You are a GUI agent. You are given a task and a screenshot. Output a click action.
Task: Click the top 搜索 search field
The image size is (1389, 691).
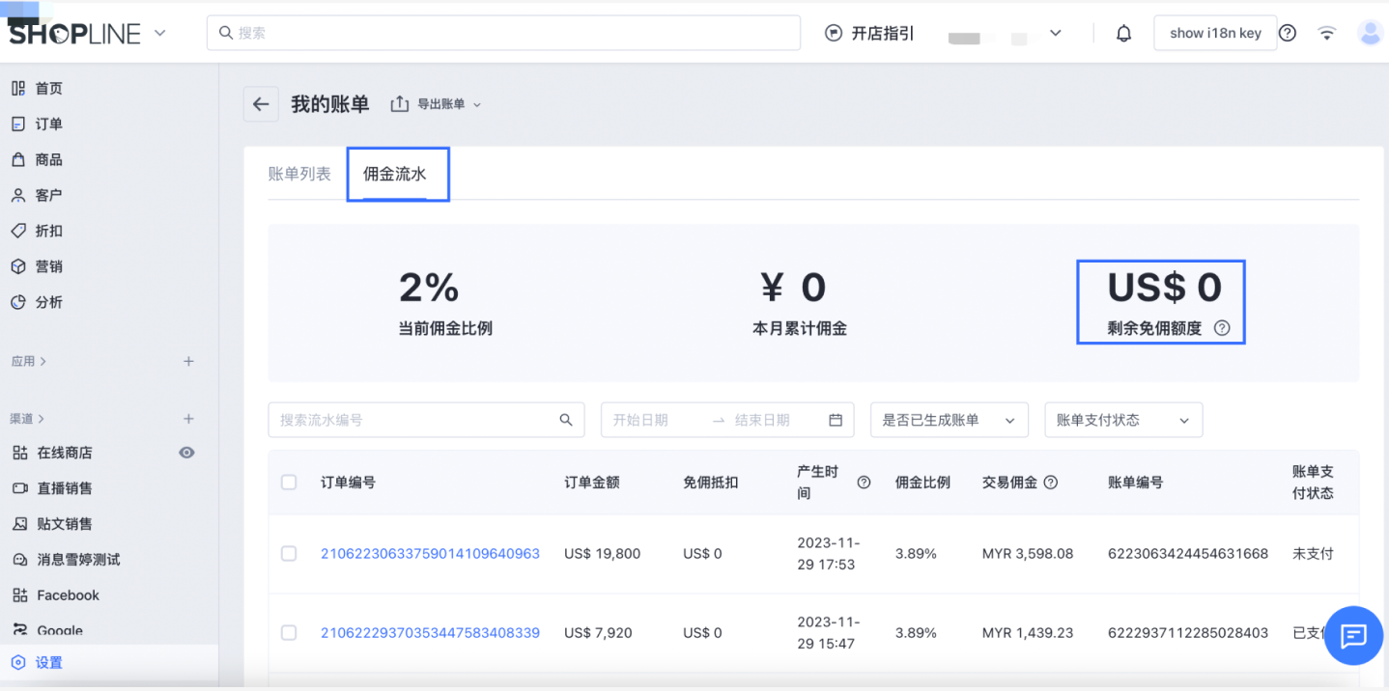tap(502, 33)
